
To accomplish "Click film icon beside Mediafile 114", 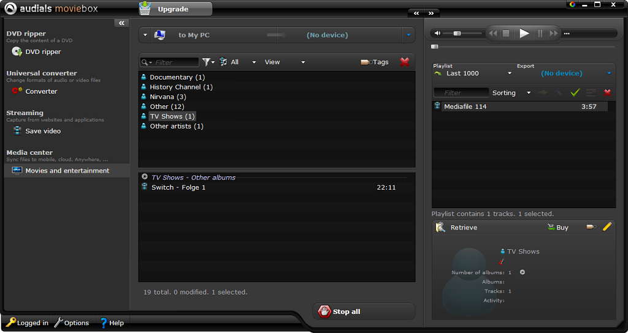I will tap(437, 106).
